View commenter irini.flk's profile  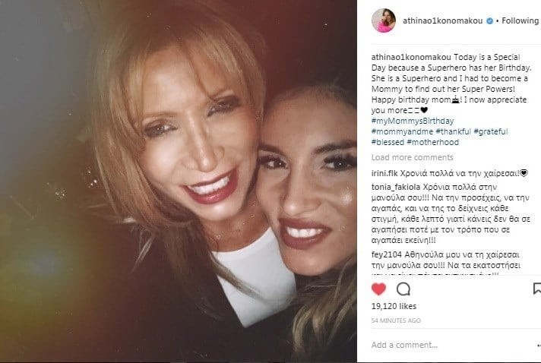384,173
